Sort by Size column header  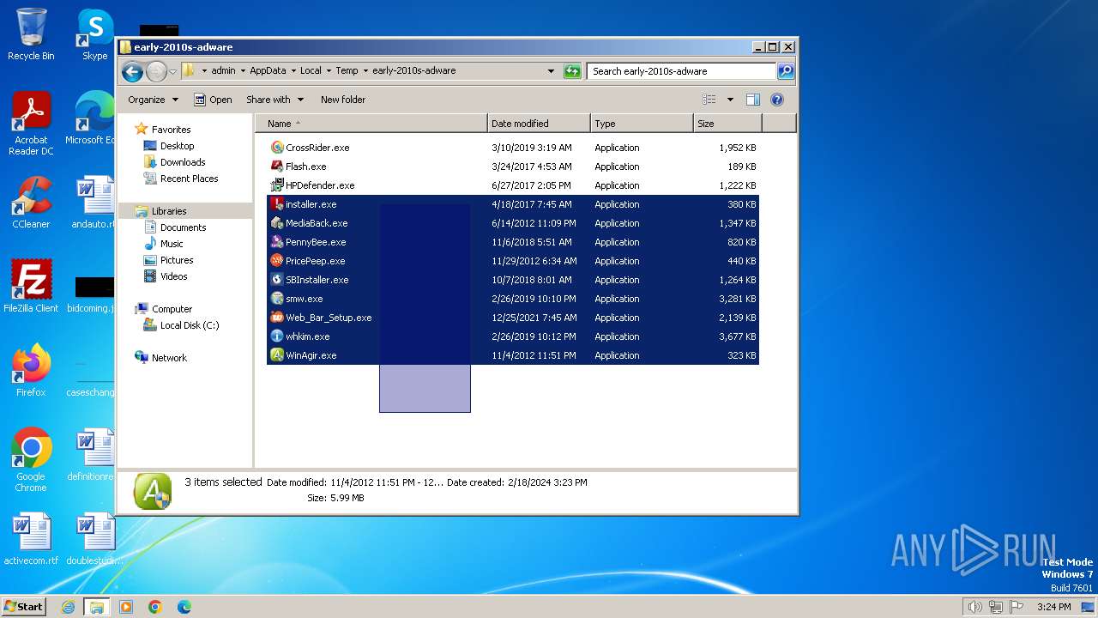point(727,124)
